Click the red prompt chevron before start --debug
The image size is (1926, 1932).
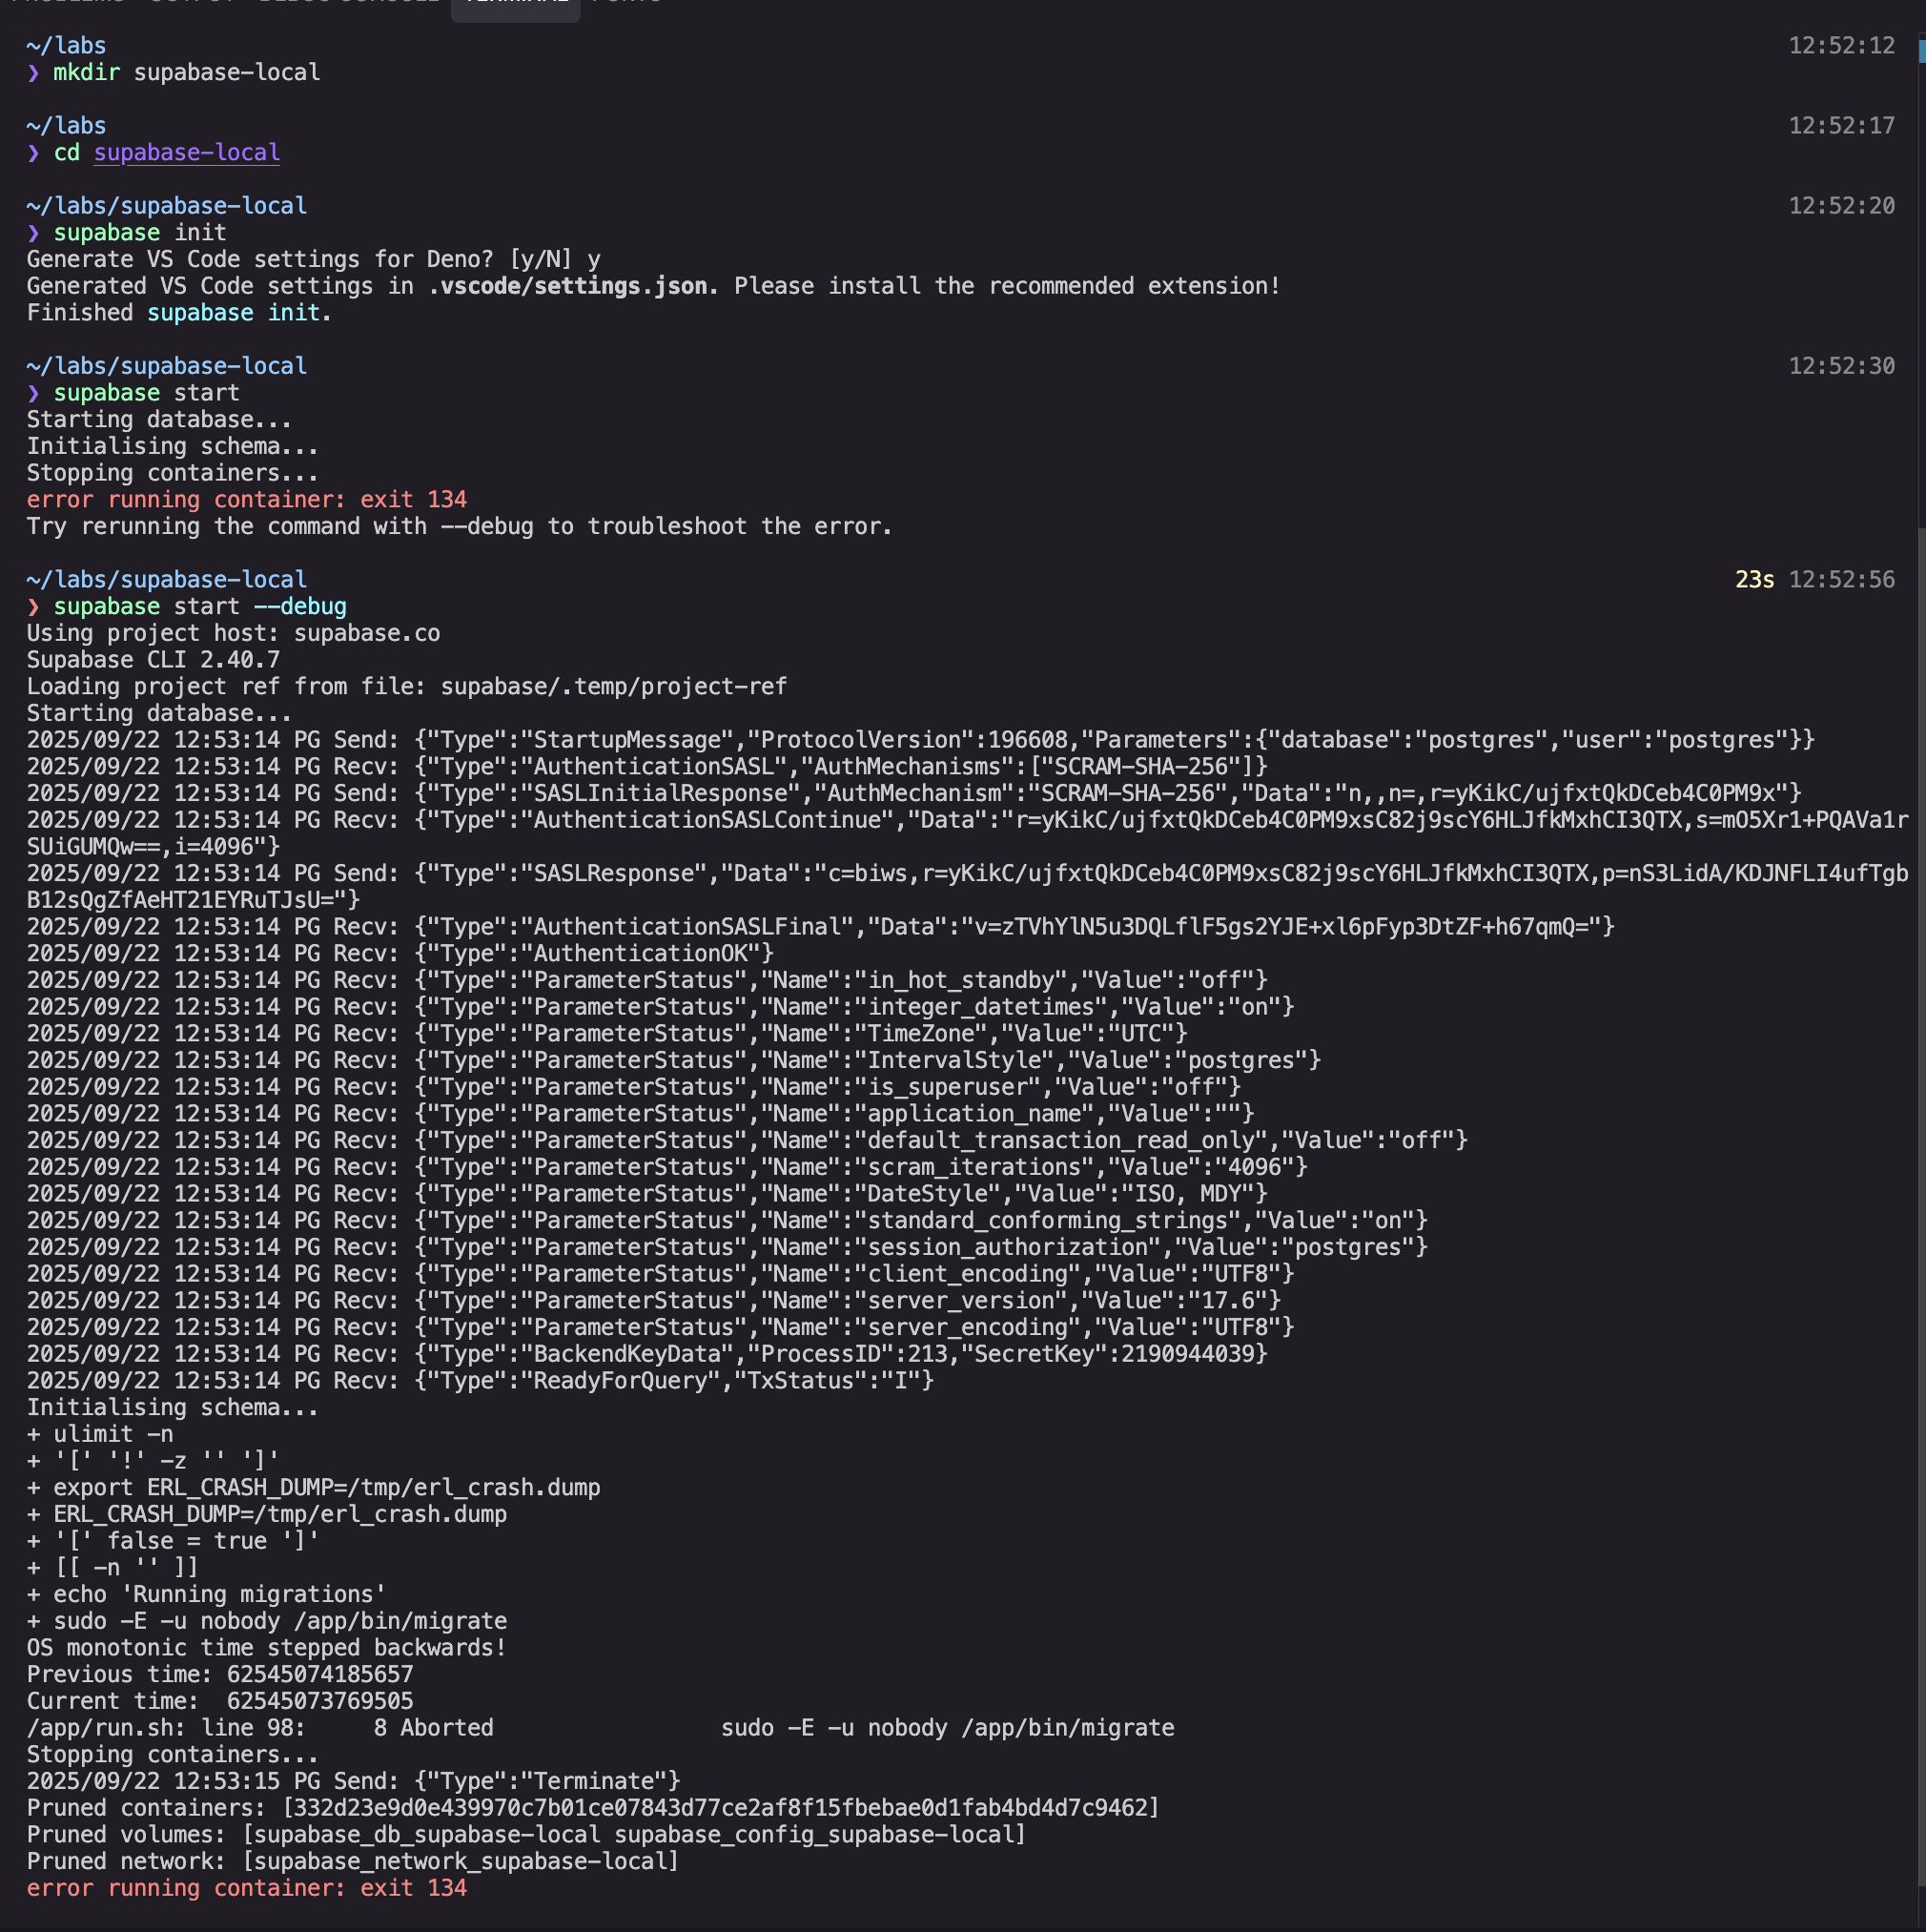coord(33,607)
